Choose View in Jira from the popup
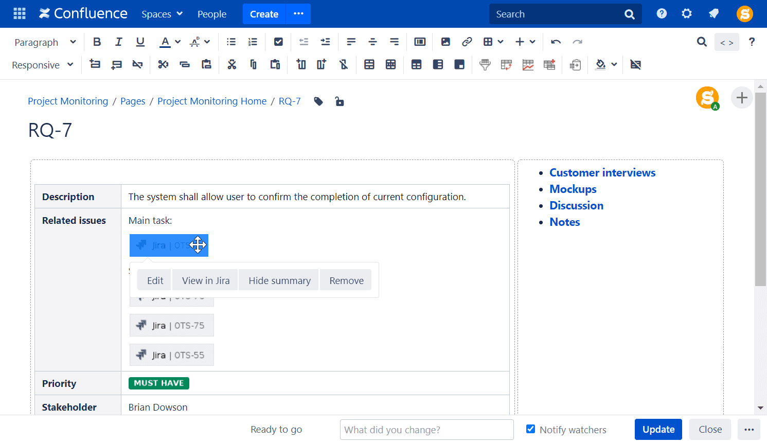This screenshot has width=767, height=443. (205, 280)
